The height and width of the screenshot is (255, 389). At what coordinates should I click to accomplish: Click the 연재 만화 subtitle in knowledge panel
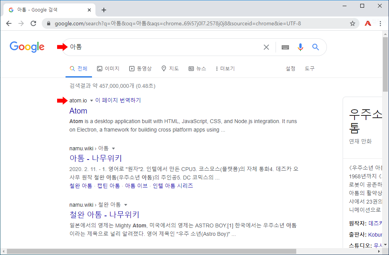[360, 141]
